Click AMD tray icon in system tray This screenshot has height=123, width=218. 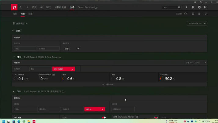point(185,121)
